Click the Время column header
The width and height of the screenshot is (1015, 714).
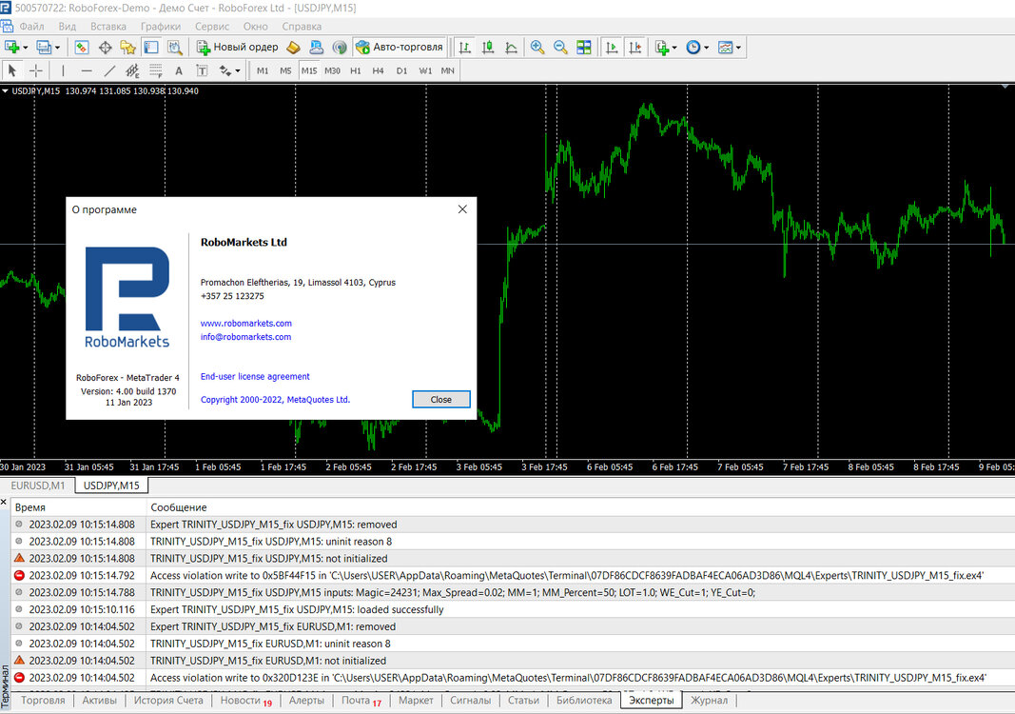(x=78, y=507)
